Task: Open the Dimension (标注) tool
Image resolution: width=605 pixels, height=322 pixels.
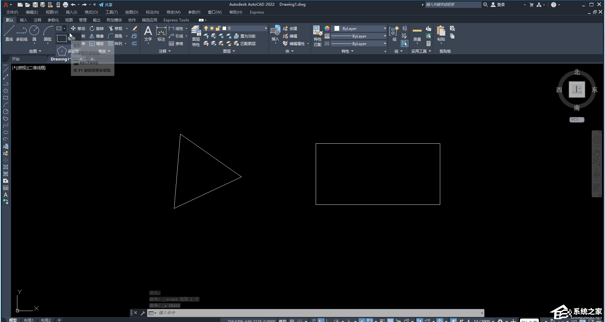Action: point(161,33)
